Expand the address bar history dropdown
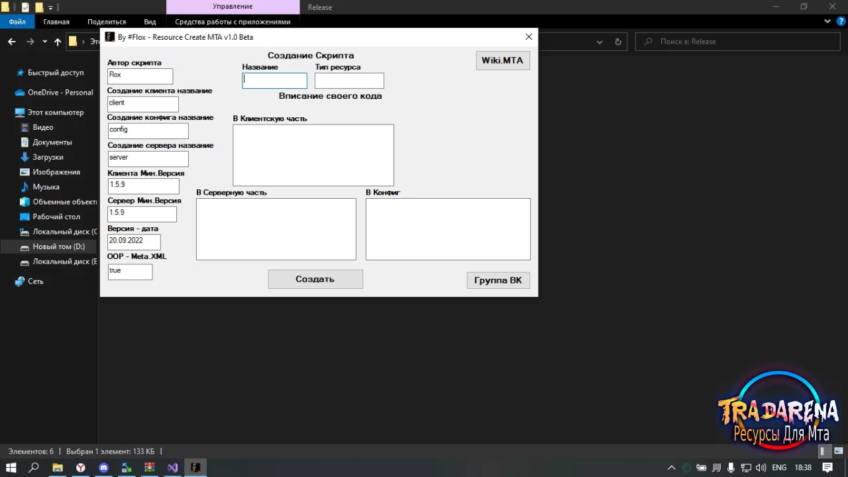 (x=600, y=41)
